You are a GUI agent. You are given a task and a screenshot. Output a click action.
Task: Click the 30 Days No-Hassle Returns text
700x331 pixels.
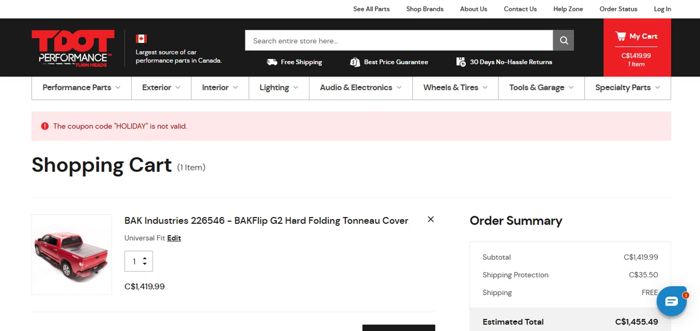pyautogui.click(x=511, y=62)
